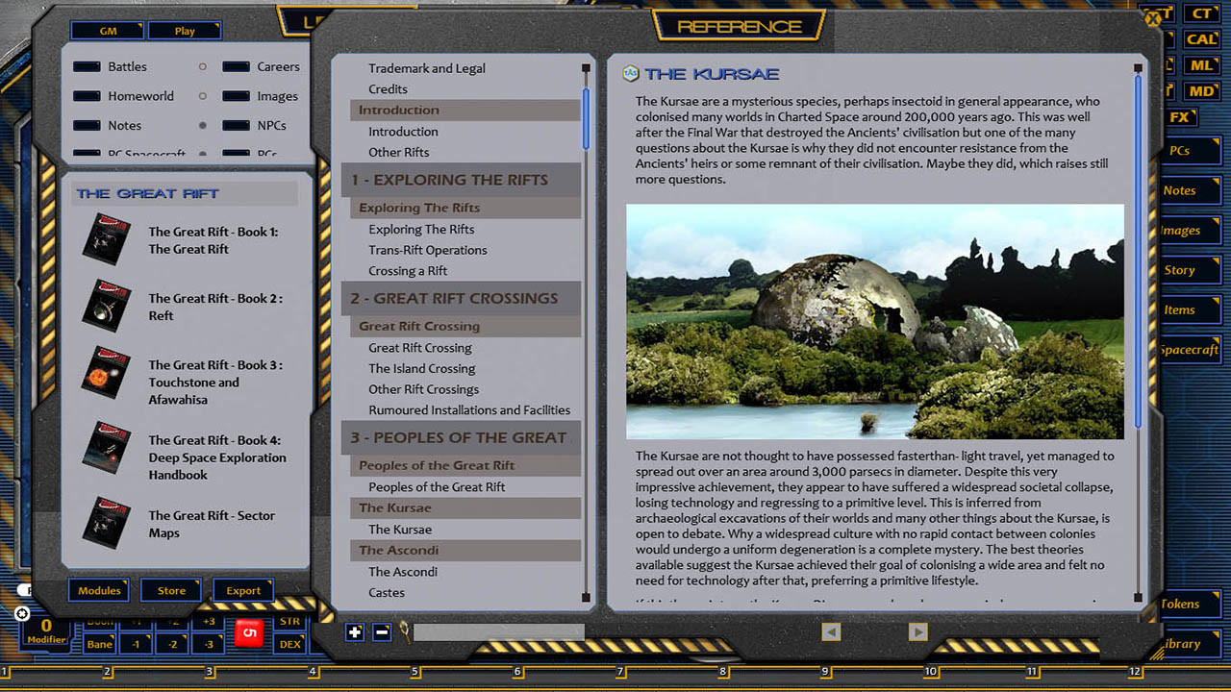Toggle the circle between Battles and Careers
The image size is (1231, 692).
(x=203, y=67)
